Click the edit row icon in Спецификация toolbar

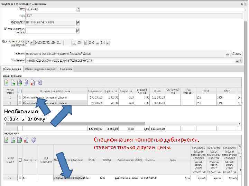[7, 140]
